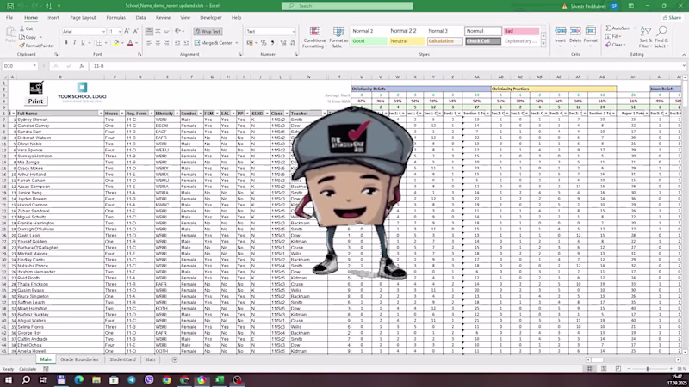
Task: Apply Percent Style
Action: (264, 42)
